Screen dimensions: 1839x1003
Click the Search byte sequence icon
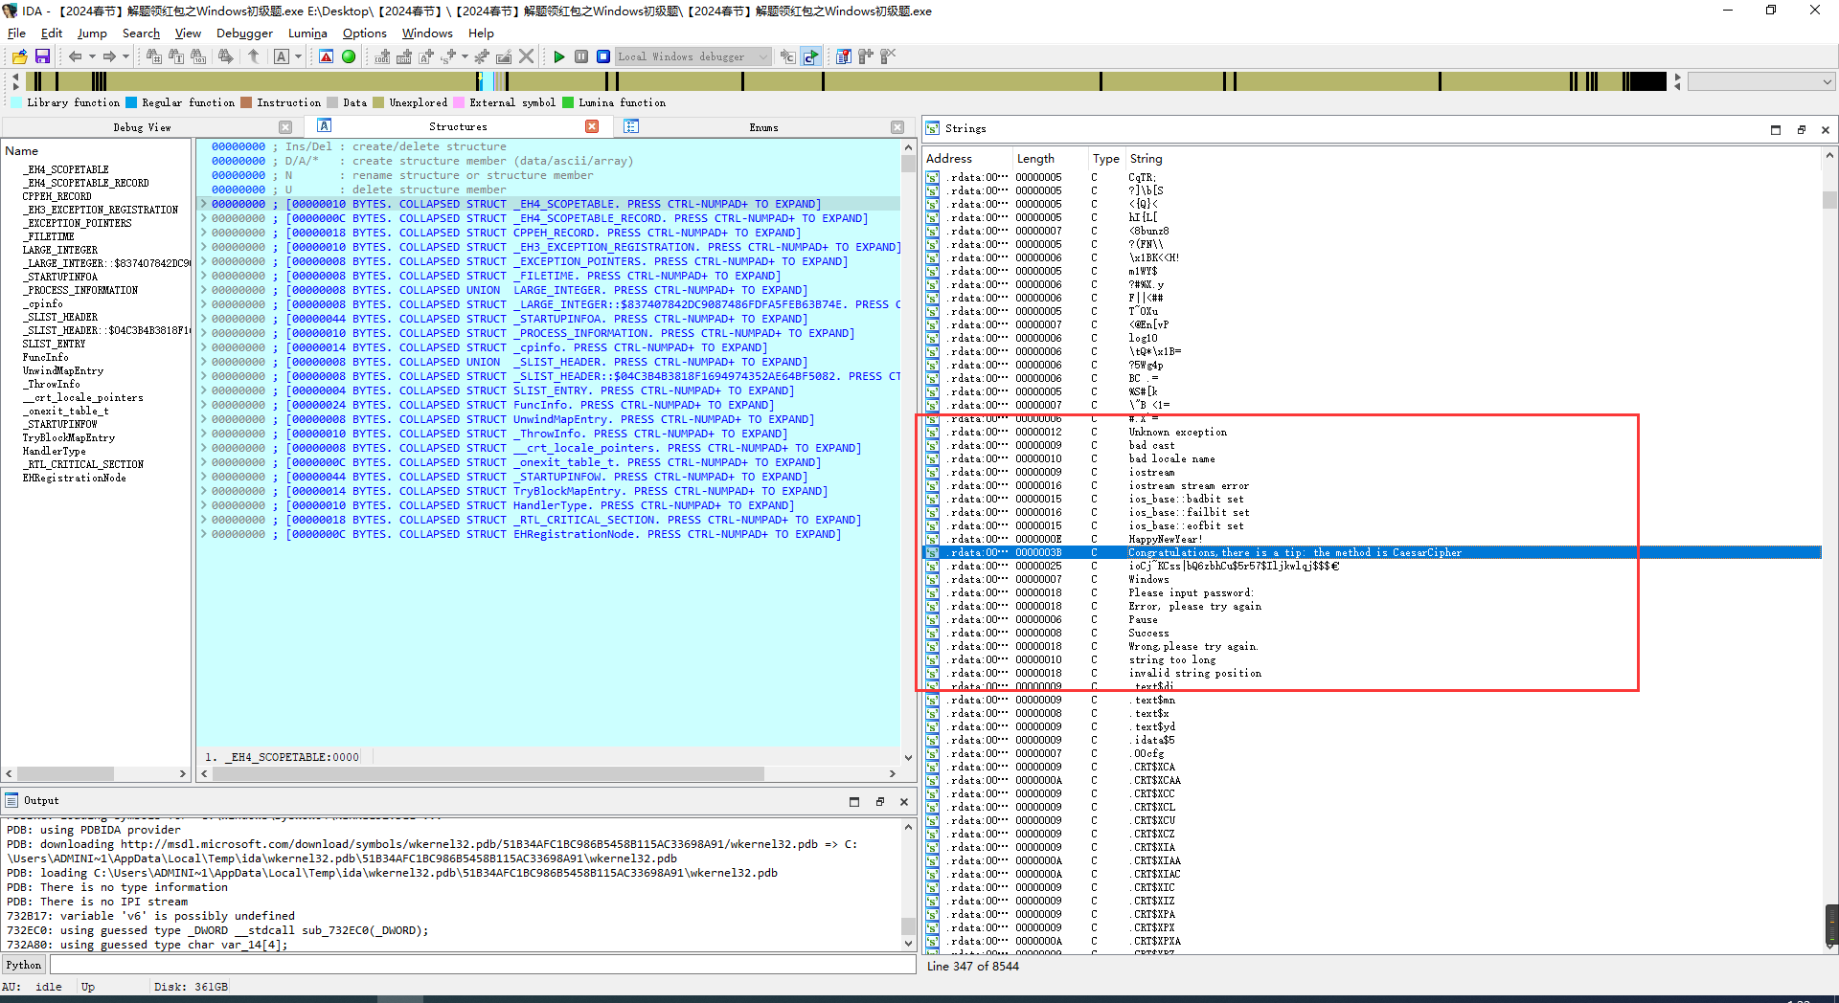pos(198,56)
